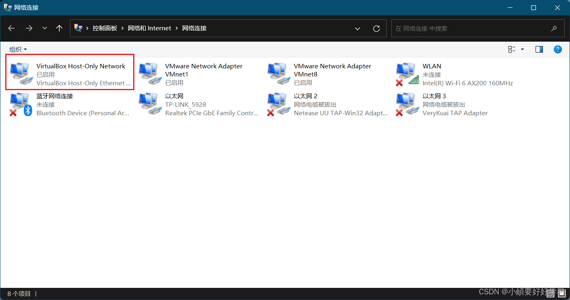
Task: Click the address bar location icon
Action: point(79,28)
